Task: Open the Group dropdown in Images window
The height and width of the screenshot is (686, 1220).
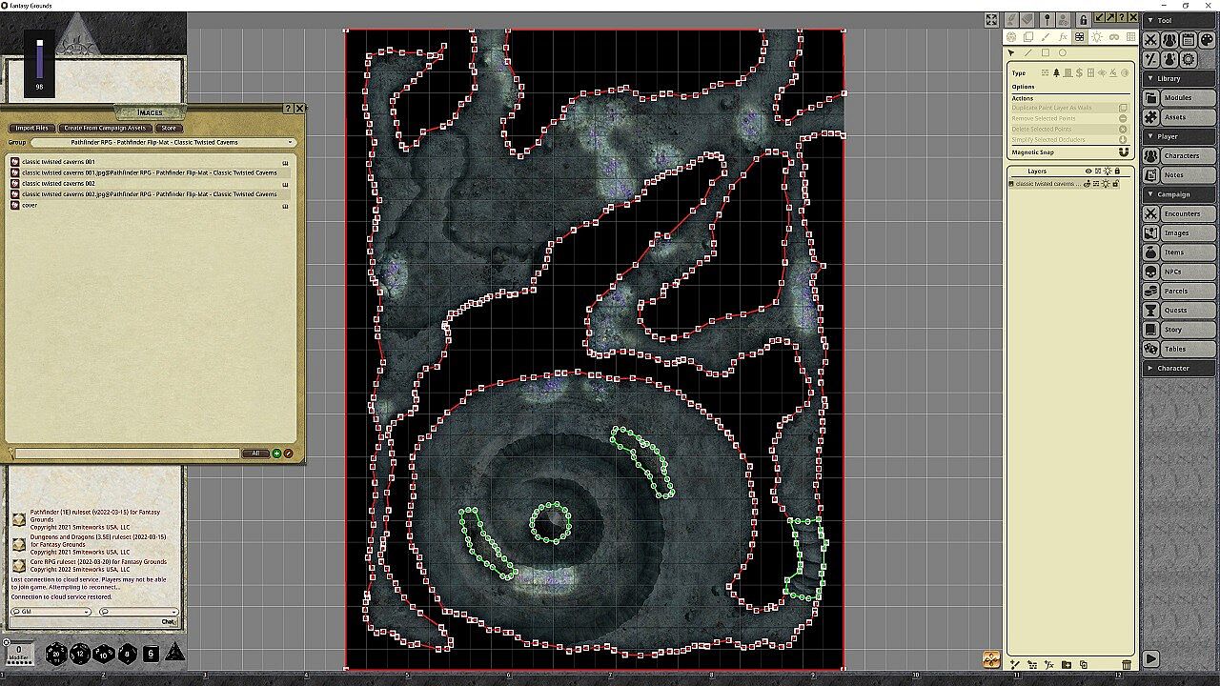Action: click(164, 142)
